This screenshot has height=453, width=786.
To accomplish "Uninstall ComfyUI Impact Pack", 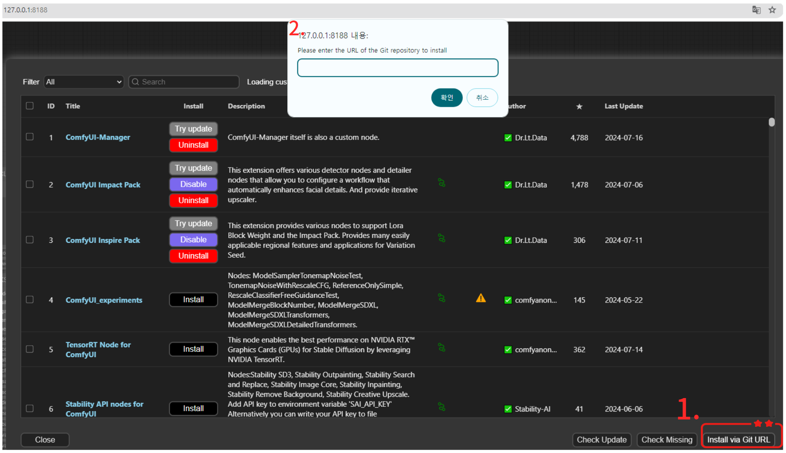I will (193, 200).
